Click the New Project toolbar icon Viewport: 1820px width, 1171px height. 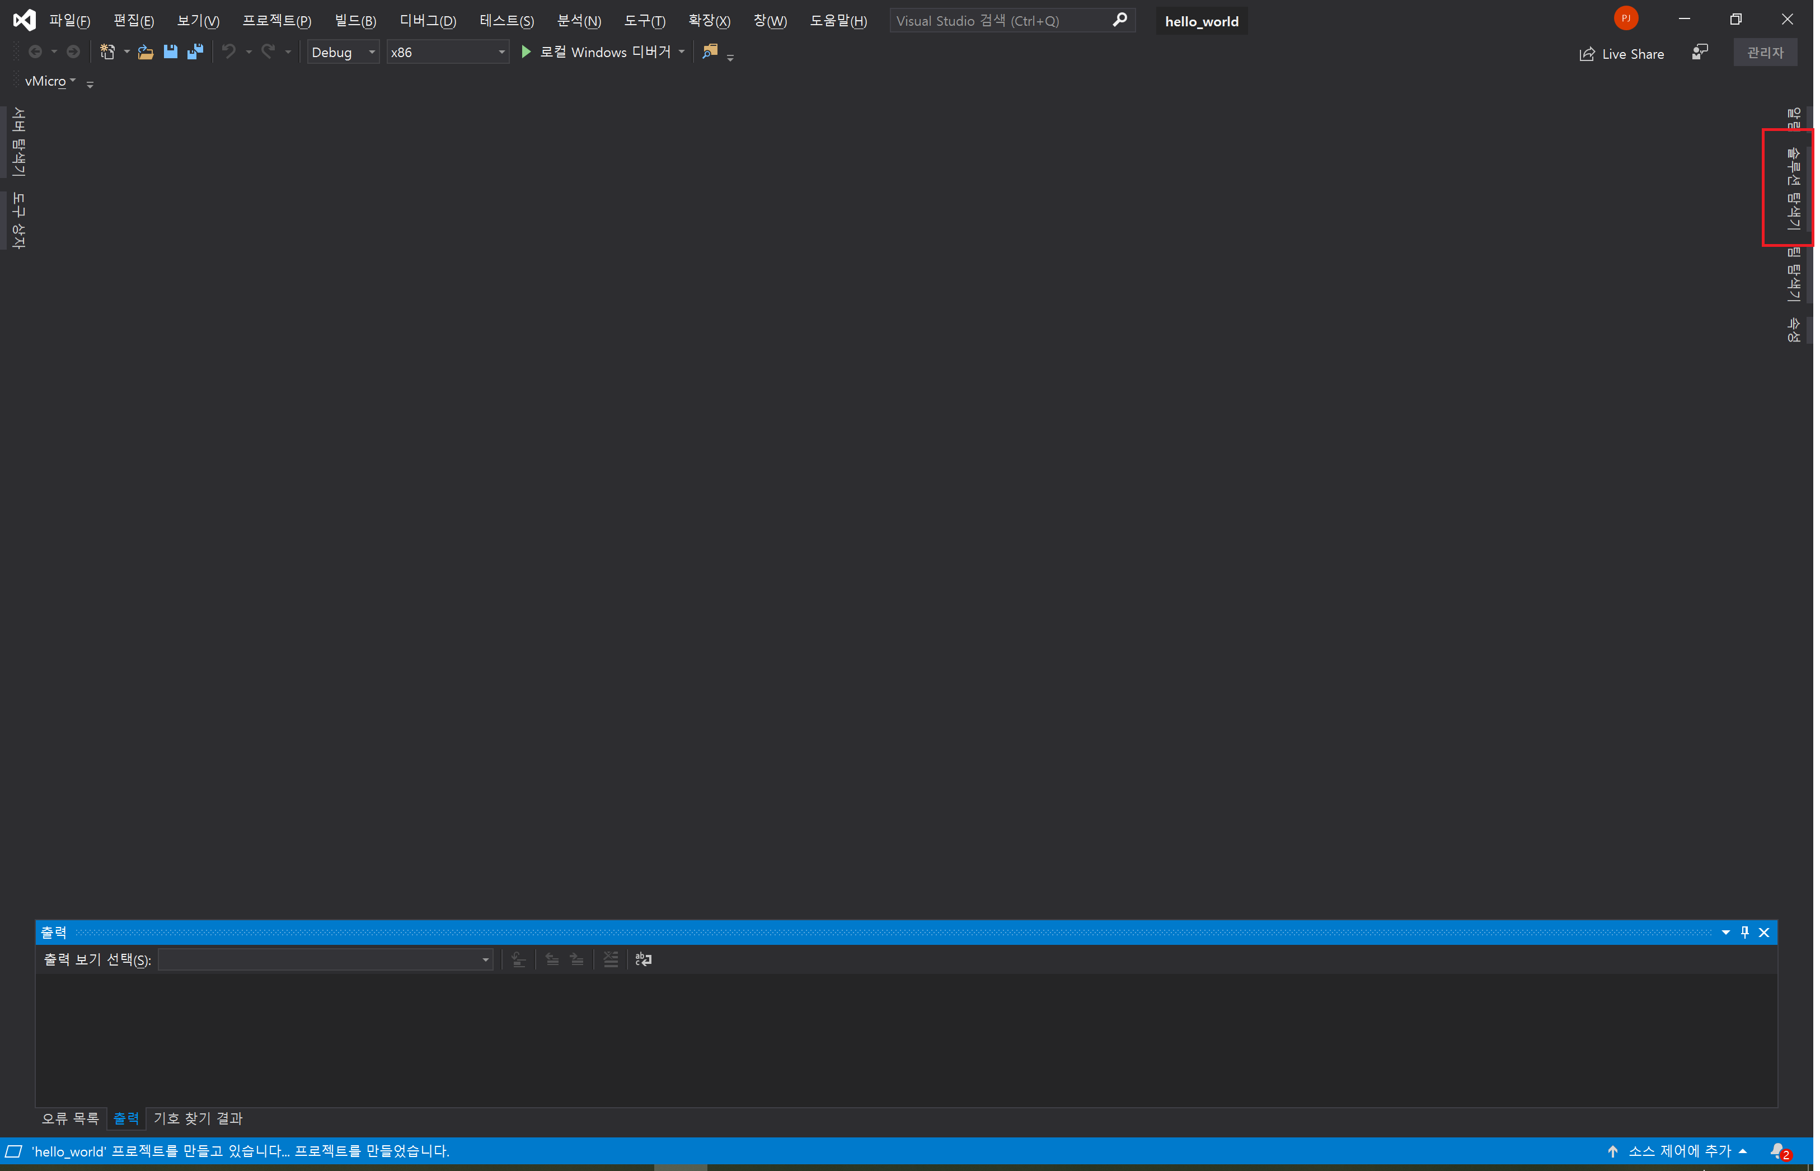pos(107,51)
